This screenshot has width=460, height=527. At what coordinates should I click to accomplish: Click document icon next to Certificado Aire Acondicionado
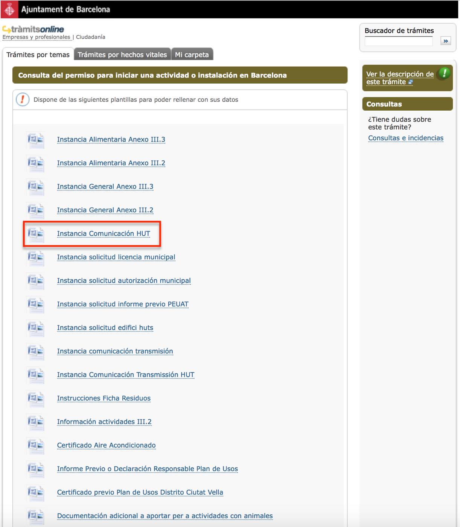(35, 445)
